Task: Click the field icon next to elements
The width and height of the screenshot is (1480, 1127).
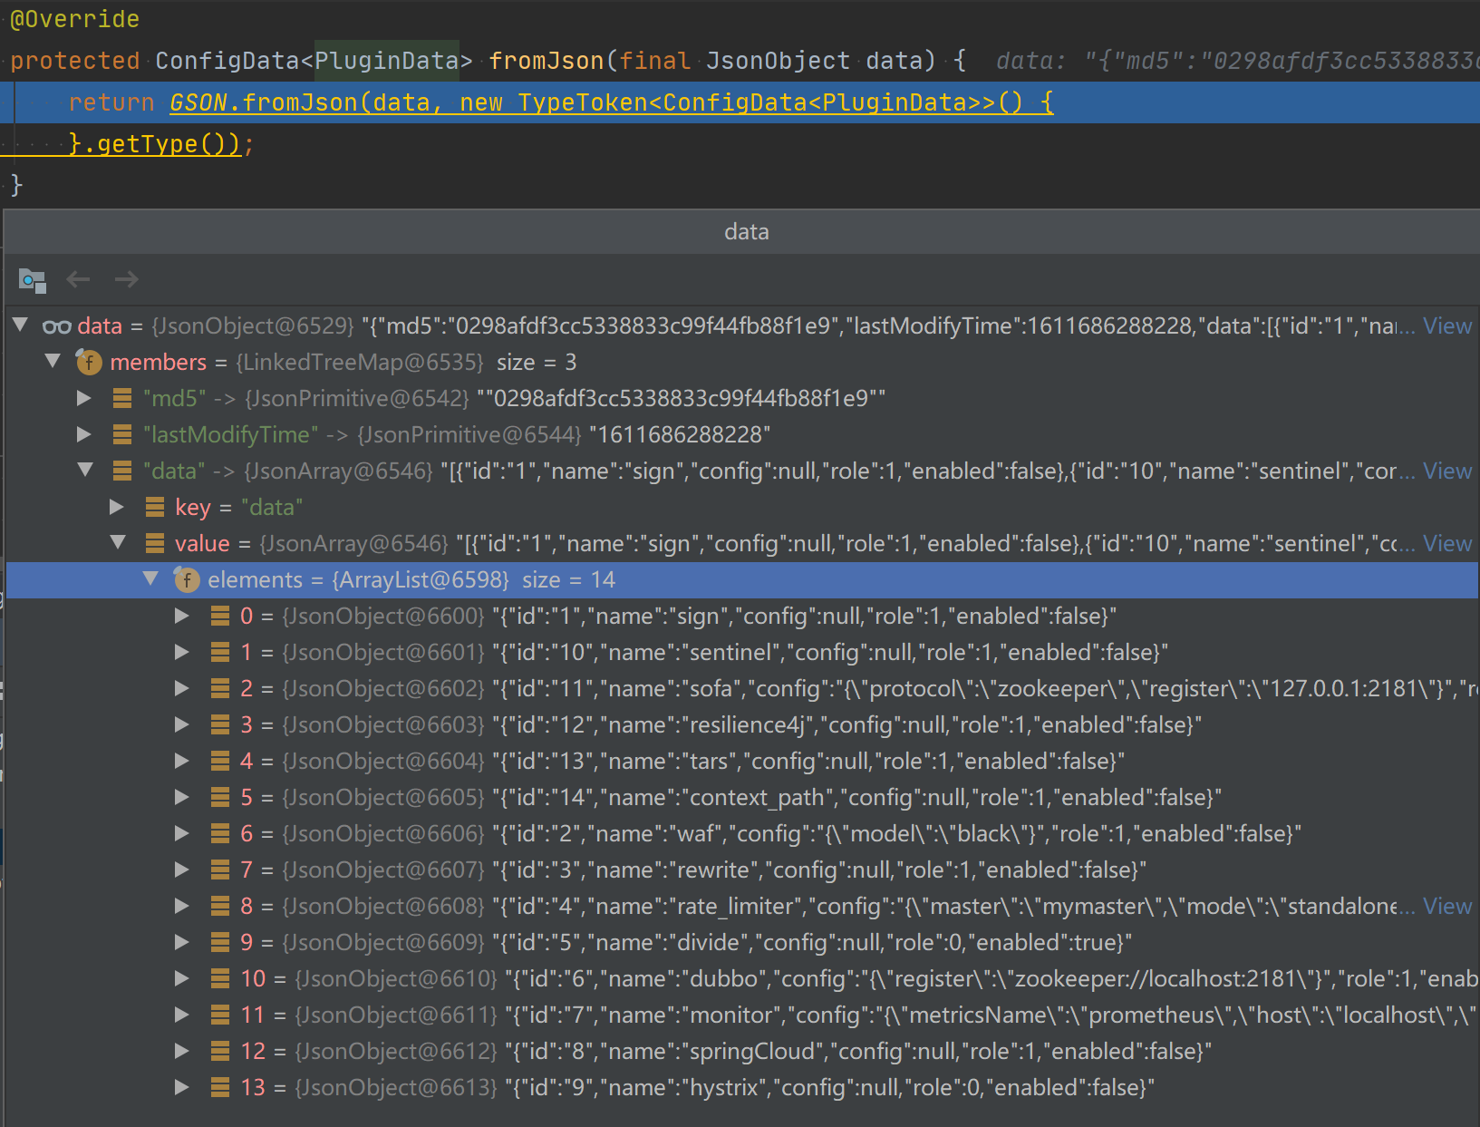Action: tap(187, 580)
